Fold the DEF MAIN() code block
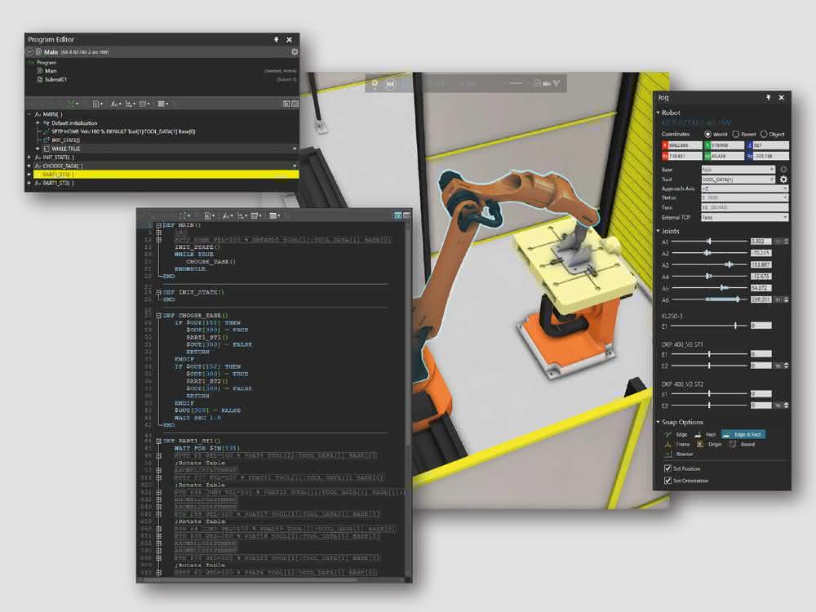The image size is (816, 612). pos(159,225)
